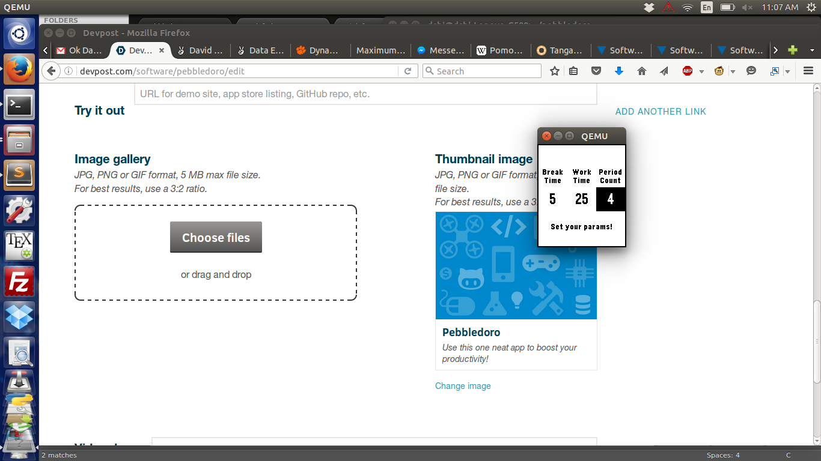Click the devpost.com address bar
This screenshot has height=461, width=821.
coord(237,71)
